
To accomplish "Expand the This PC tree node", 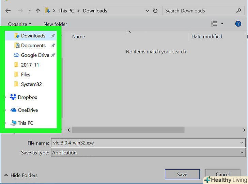I will (x=5, y=123).
